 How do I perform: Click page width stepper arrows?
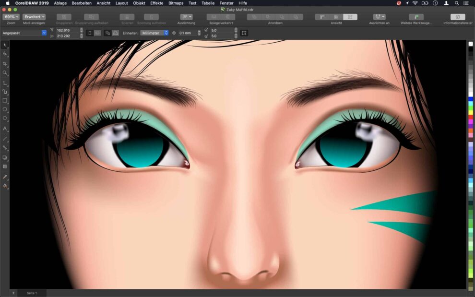pos(81,30)
